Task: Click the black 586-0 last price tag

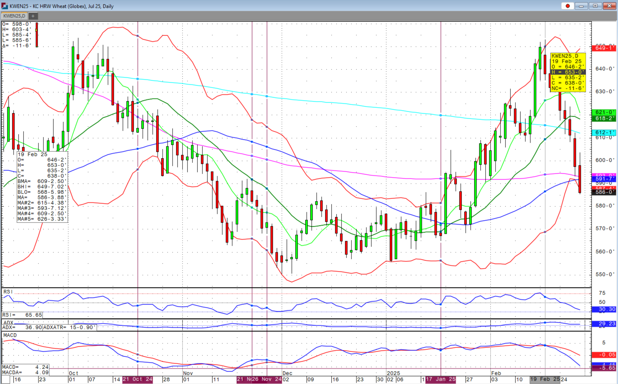Action: (604, 192)
